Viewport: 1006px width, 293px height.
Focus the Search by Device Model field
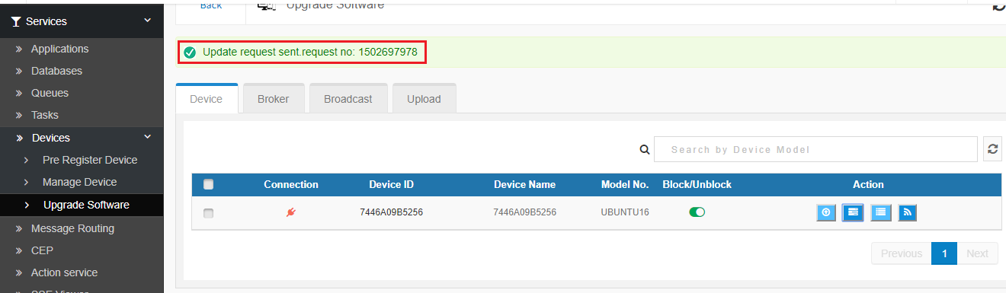pyautogui.click(x=815, y=149)
